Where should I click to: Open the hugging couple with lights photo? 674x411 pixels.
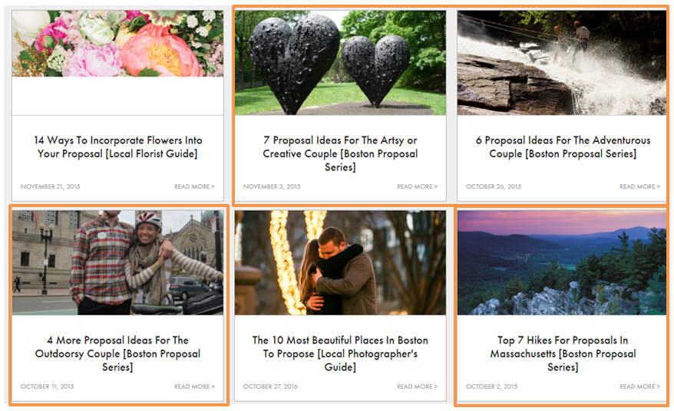click(340, 262)
